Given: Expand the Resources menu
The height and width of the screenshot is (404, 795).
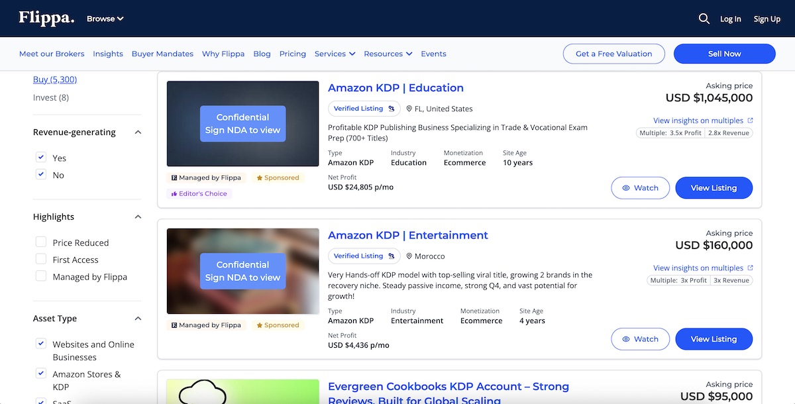Looking at the screenshot, I should pos(388,54).
